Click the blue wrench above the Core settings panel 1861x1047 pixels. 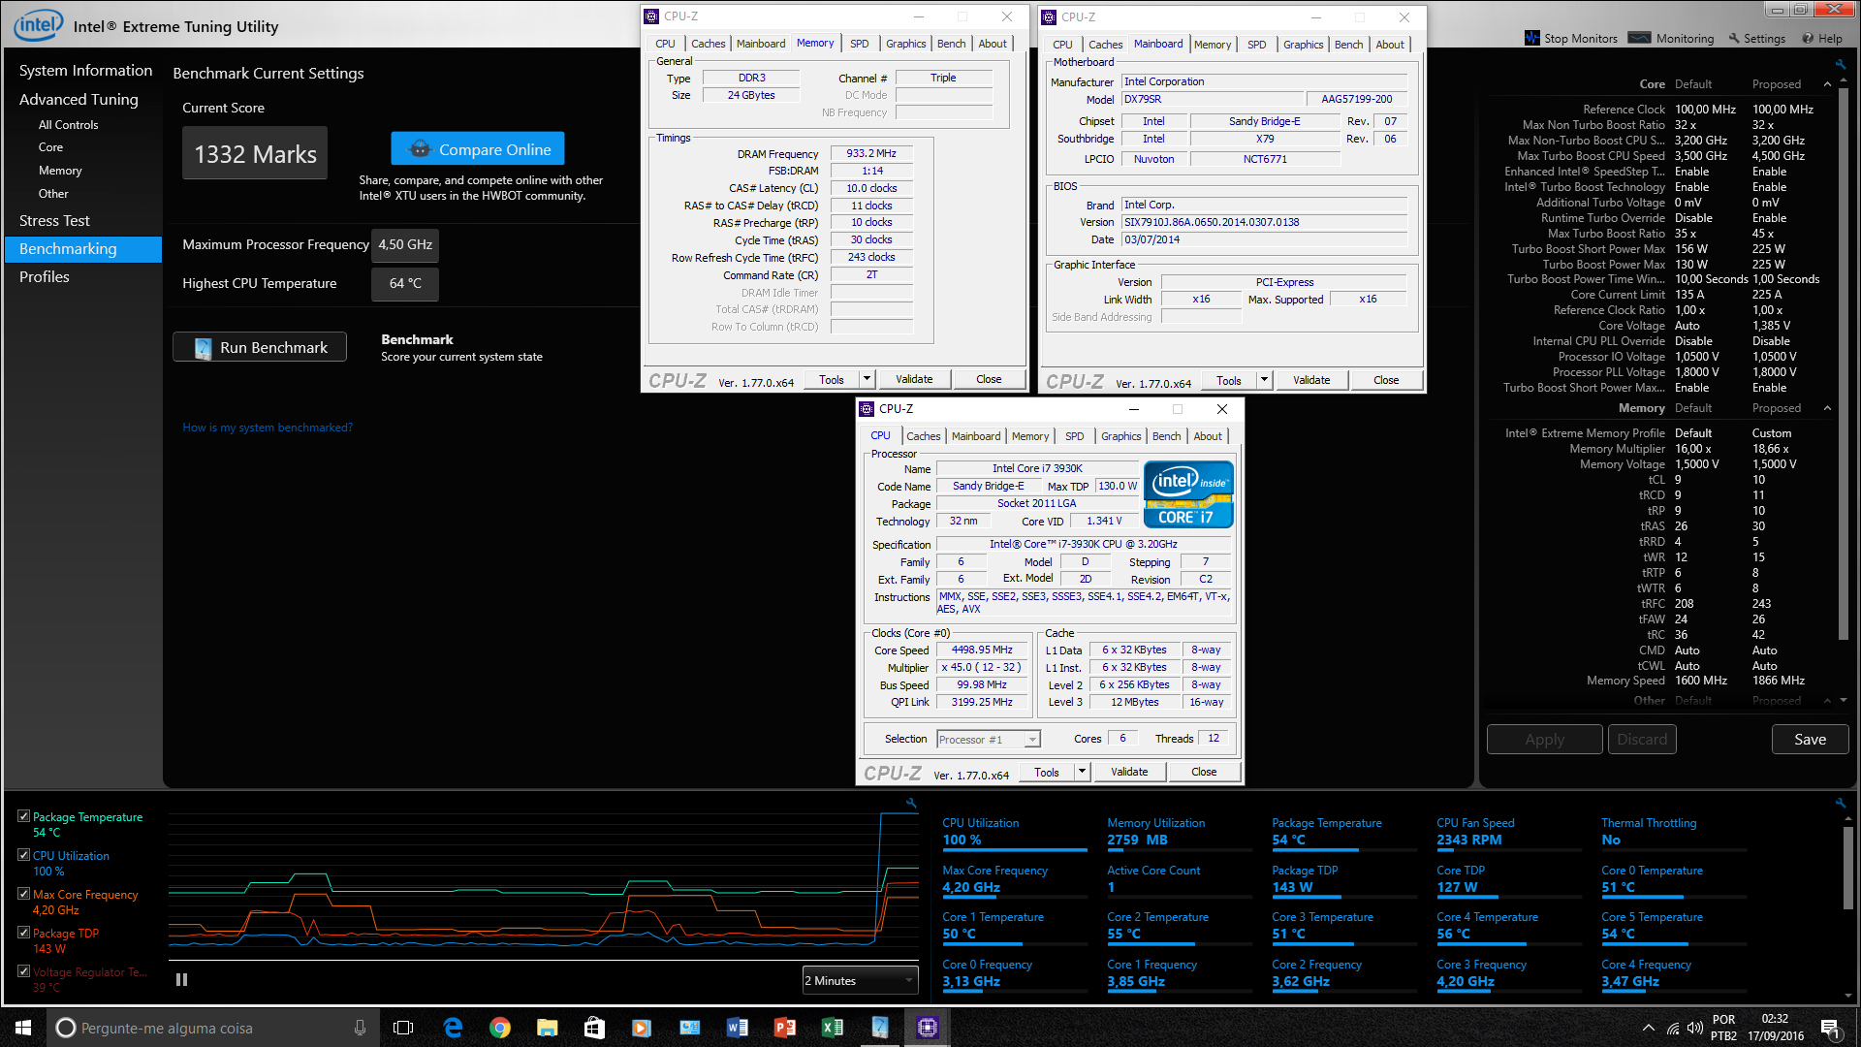[x=1840, y=64]
